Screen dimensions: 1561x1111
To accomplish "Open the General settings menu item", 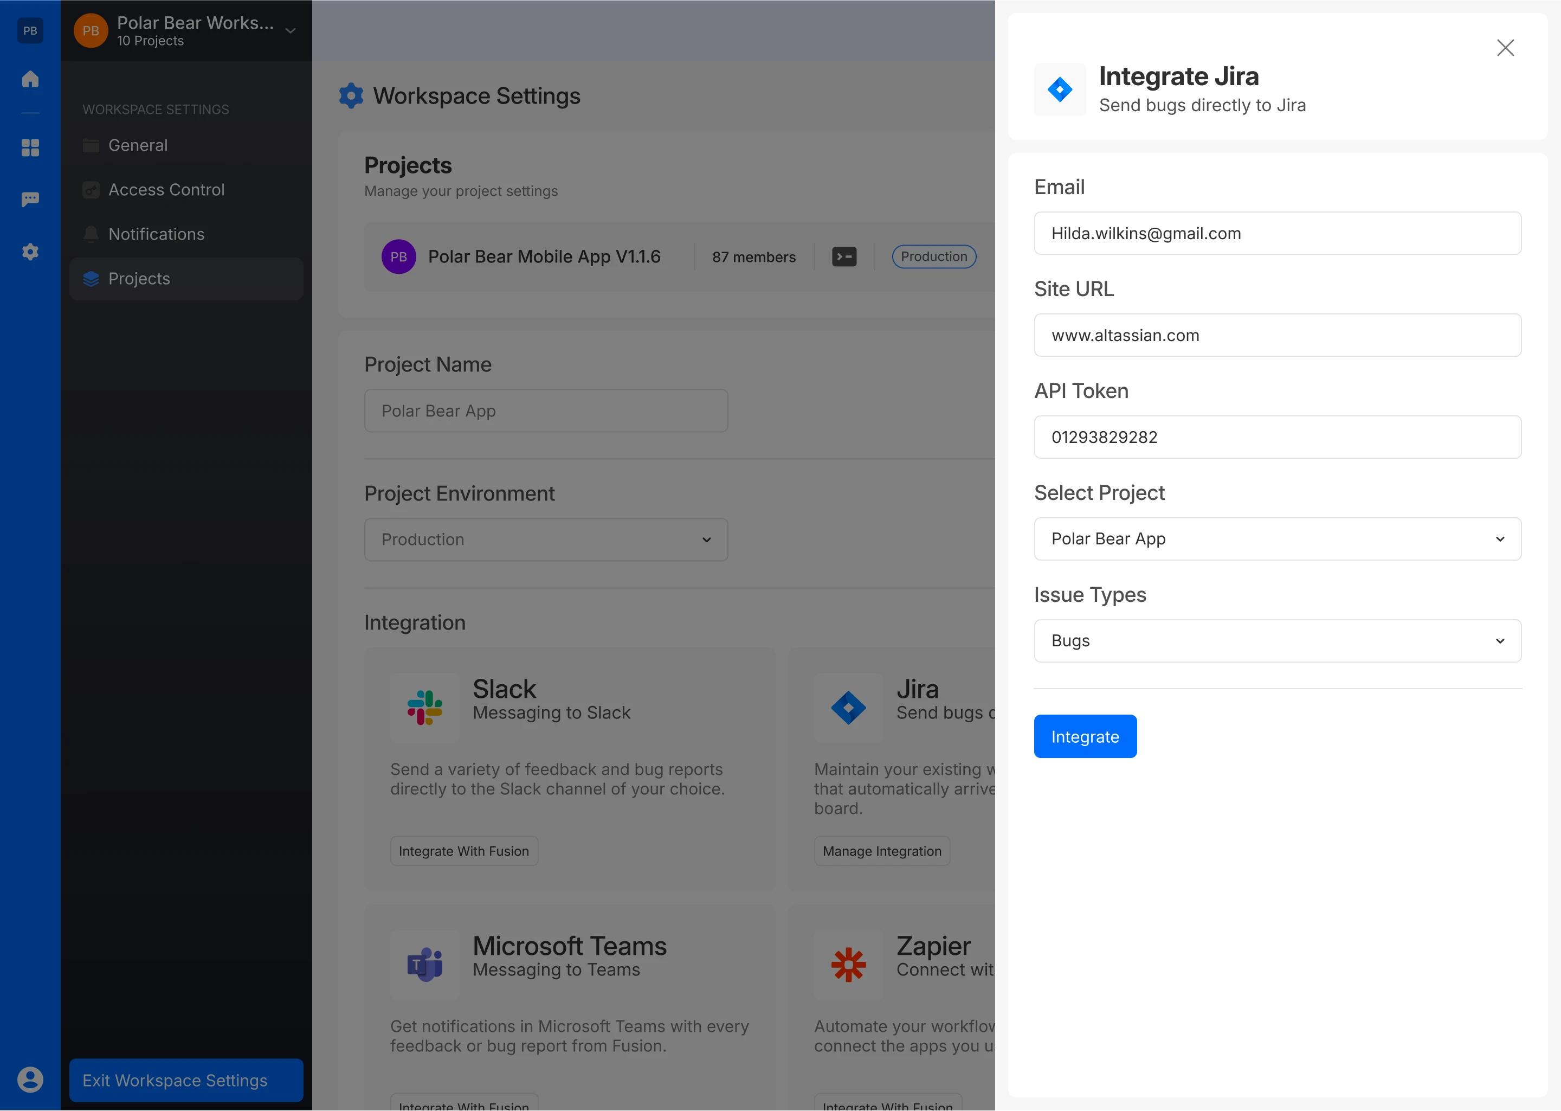I will click(x=186, y=145).
